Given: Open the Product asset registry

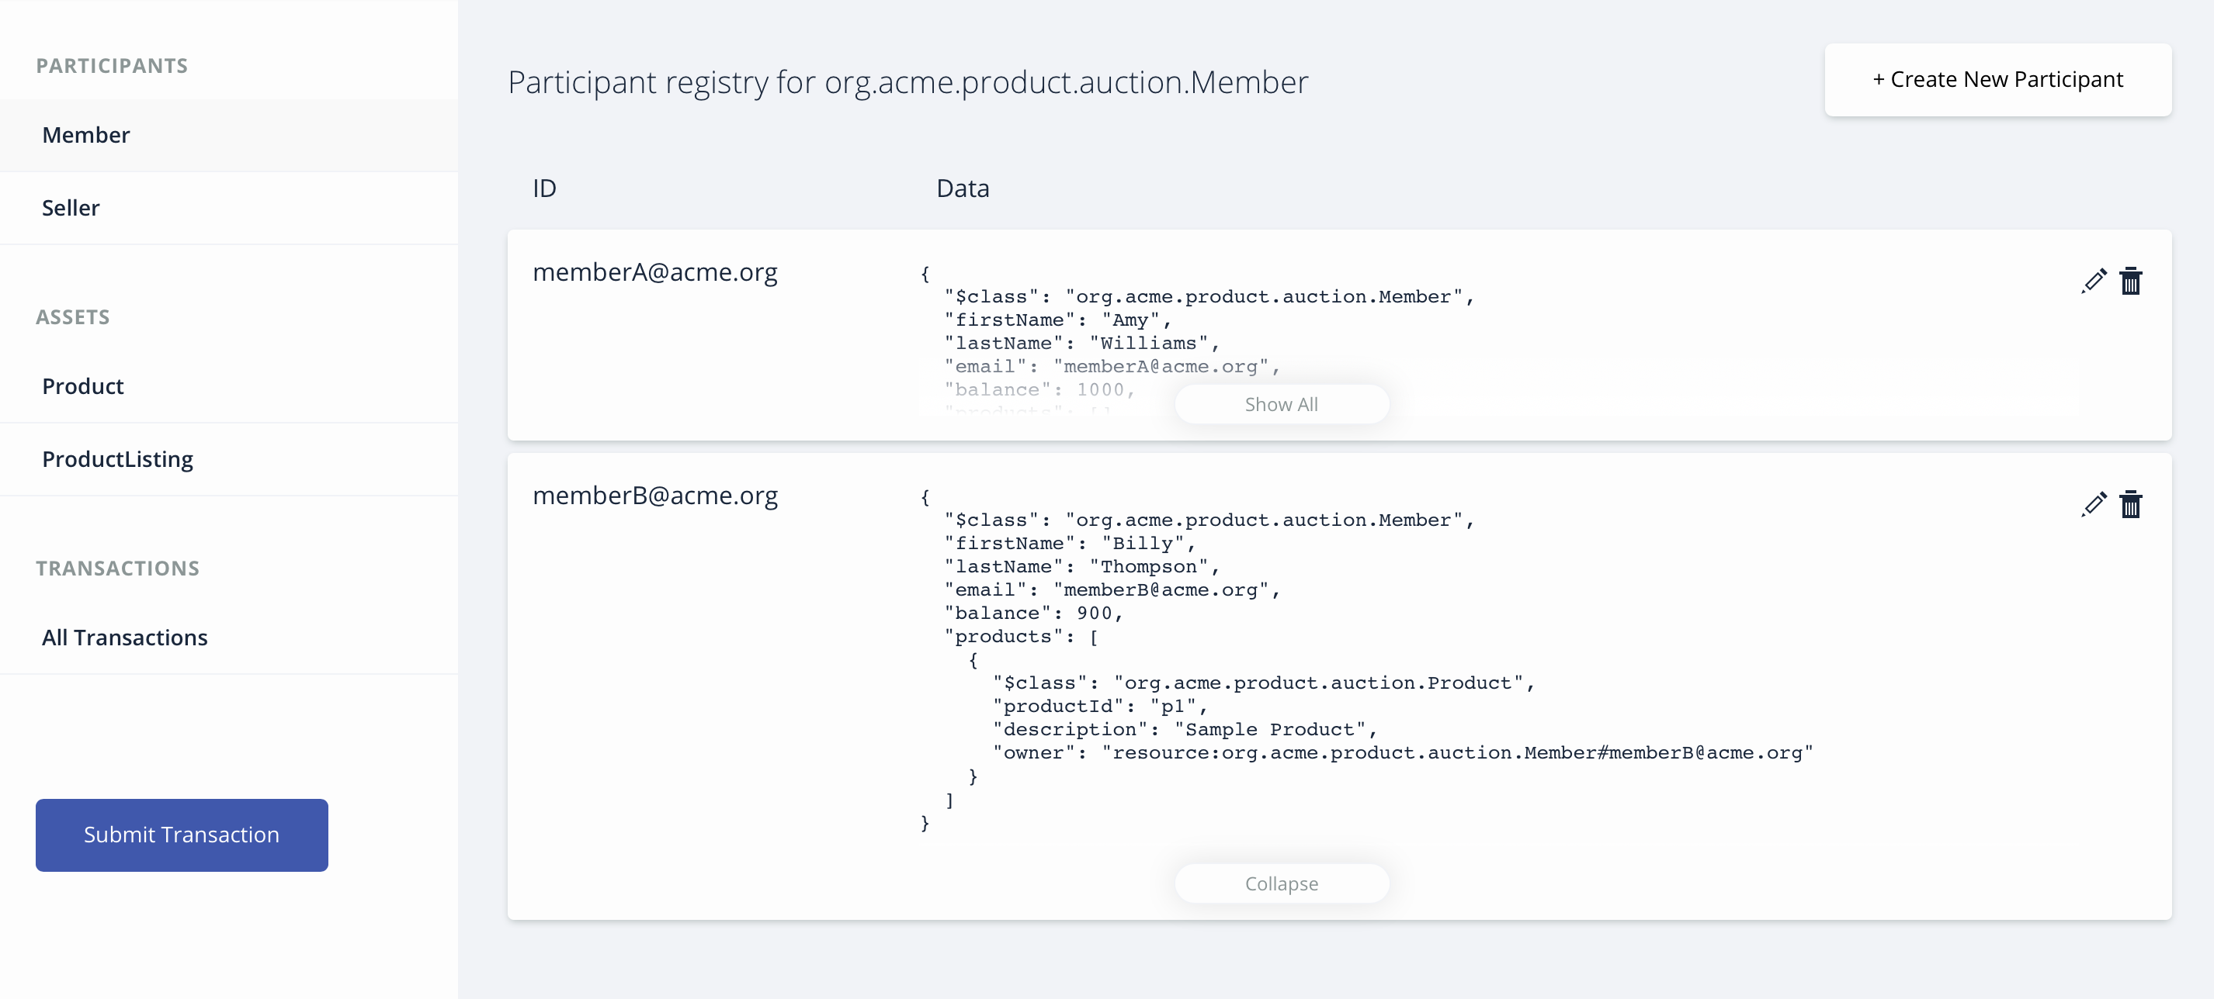Looking at the screenshot, I should [82, 386].
